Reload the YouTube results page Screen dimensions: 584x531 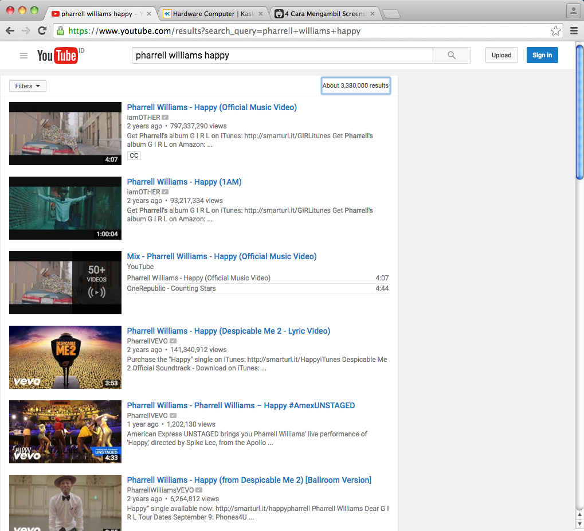point(42,31)
